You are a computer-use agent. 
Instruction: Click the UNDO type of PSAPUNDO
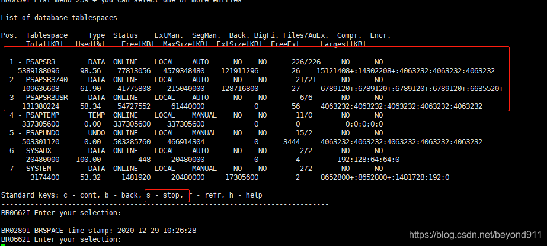pyautogui.click(x=97, y=133)
